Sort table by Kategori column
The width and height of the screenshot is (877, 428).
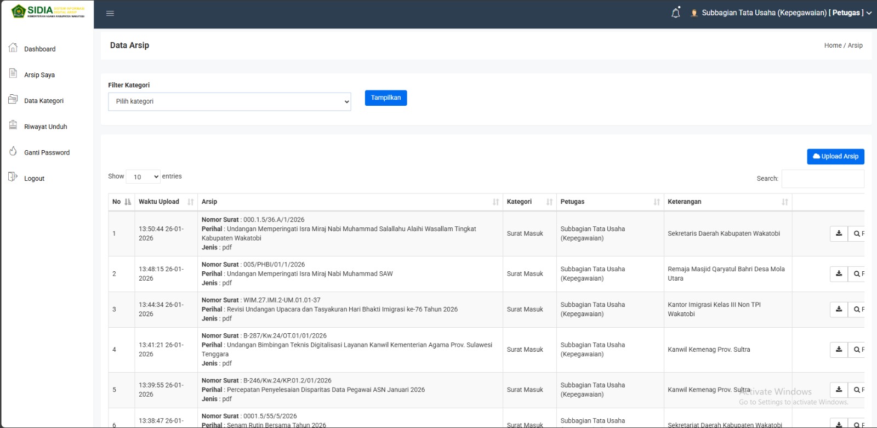tap(529, 202)
